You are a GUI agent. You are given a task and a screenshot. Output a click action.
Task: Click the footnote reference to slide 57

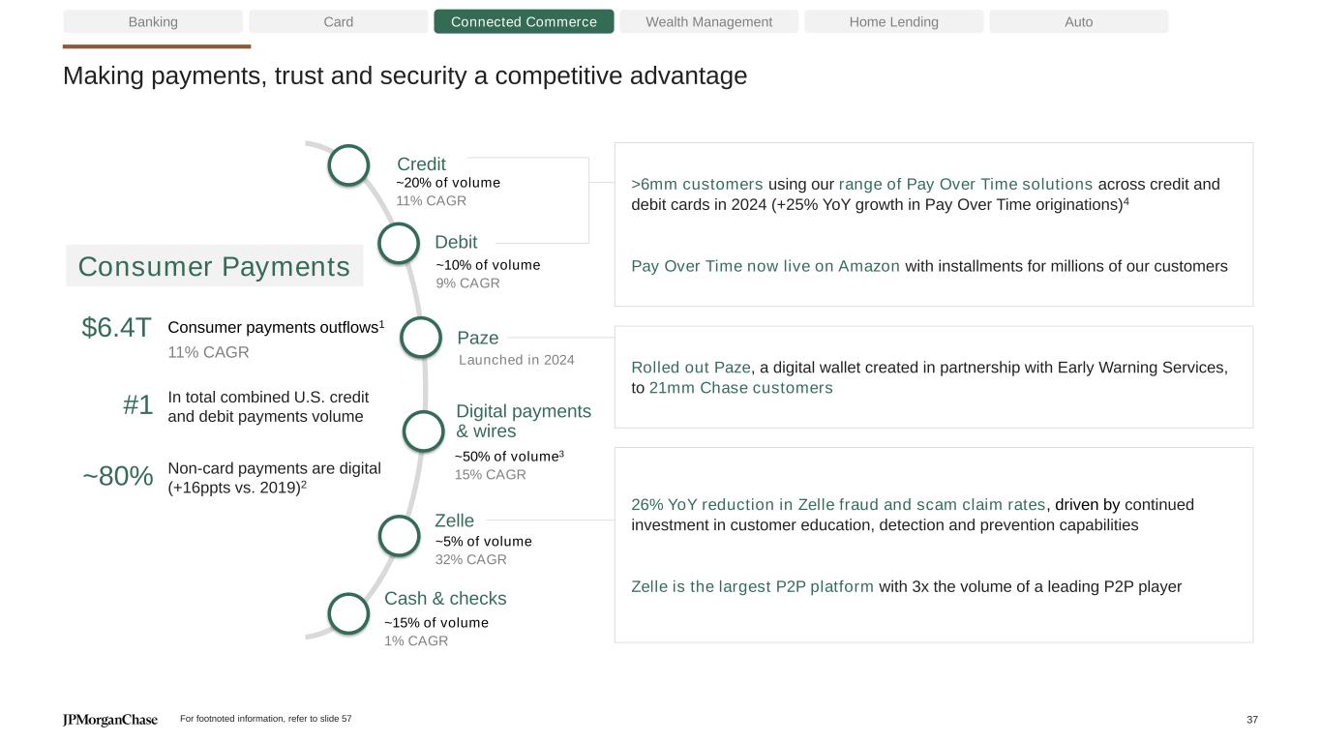[x=266, y=720]
